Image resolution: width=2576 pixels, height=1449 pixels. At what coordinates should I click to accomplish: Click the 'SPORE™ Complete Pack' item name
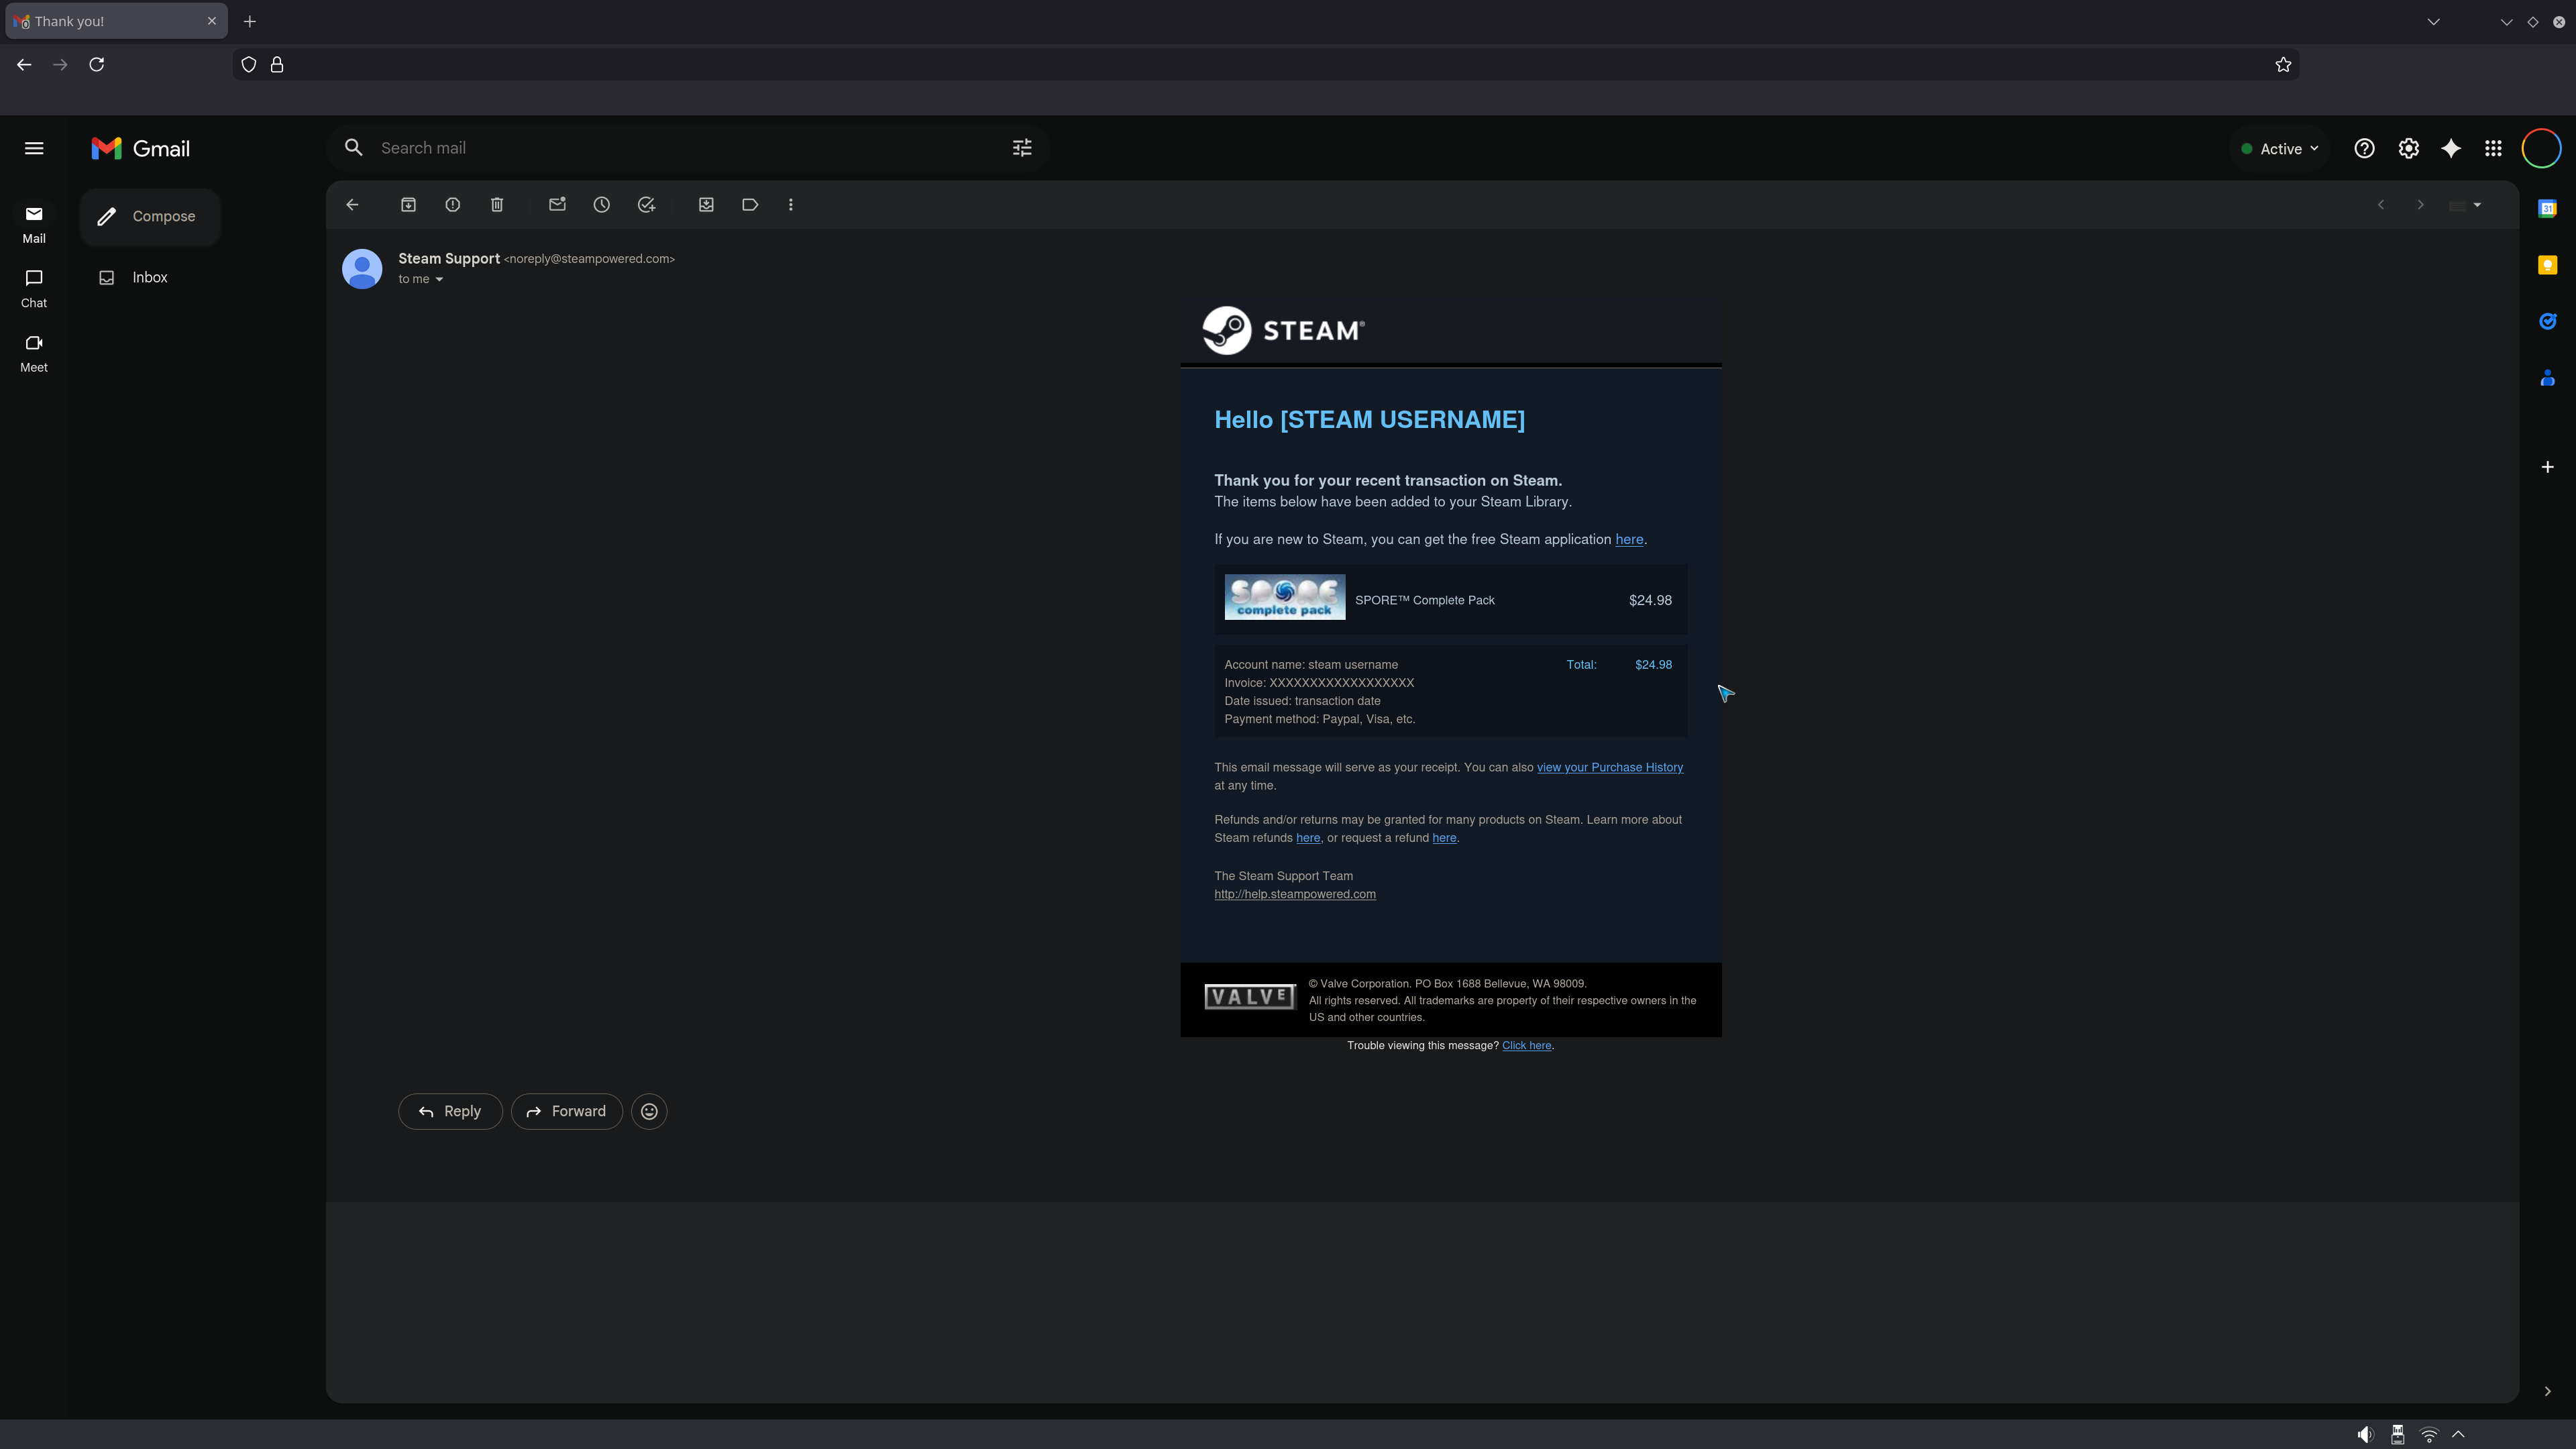pyautogui.click(x=1425, y=601)
